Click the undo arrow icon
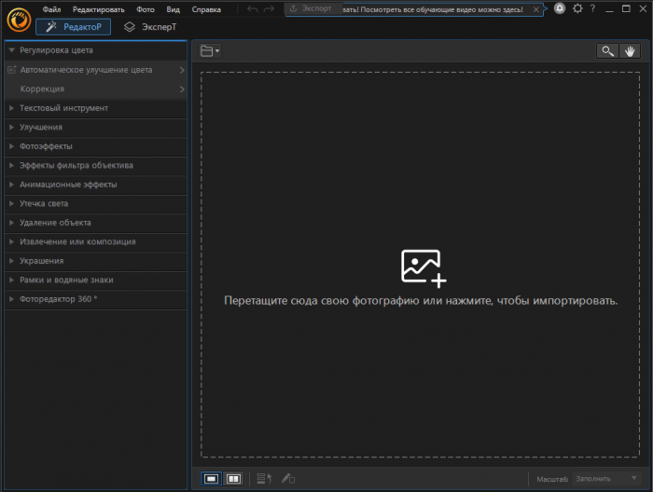 point(252,9)
